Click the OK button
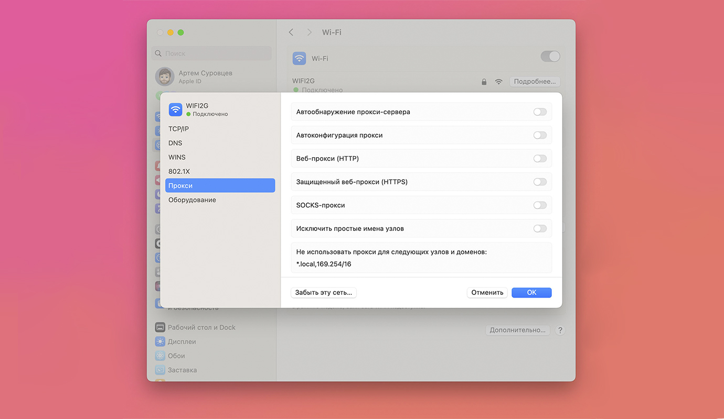This screenshot has height=419, width=724. [531, 293]
